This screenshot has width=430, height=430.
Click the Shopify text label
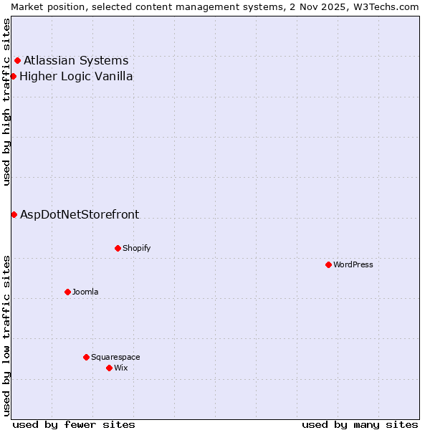click(136, 249)
